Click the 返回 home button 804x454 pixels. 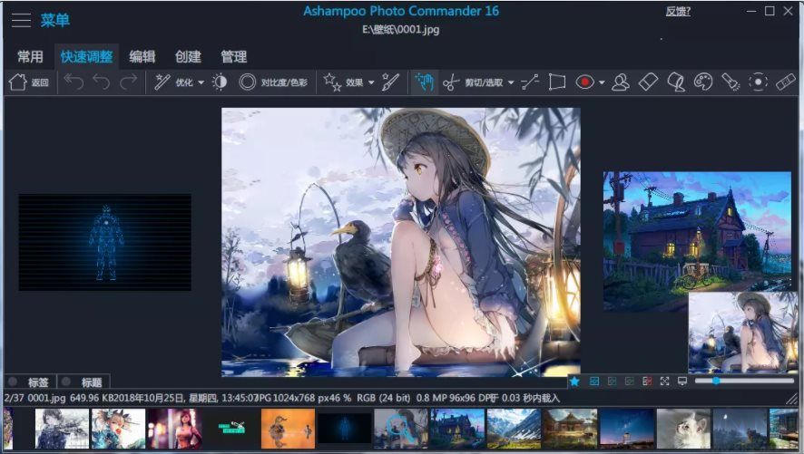click(29, 82)
